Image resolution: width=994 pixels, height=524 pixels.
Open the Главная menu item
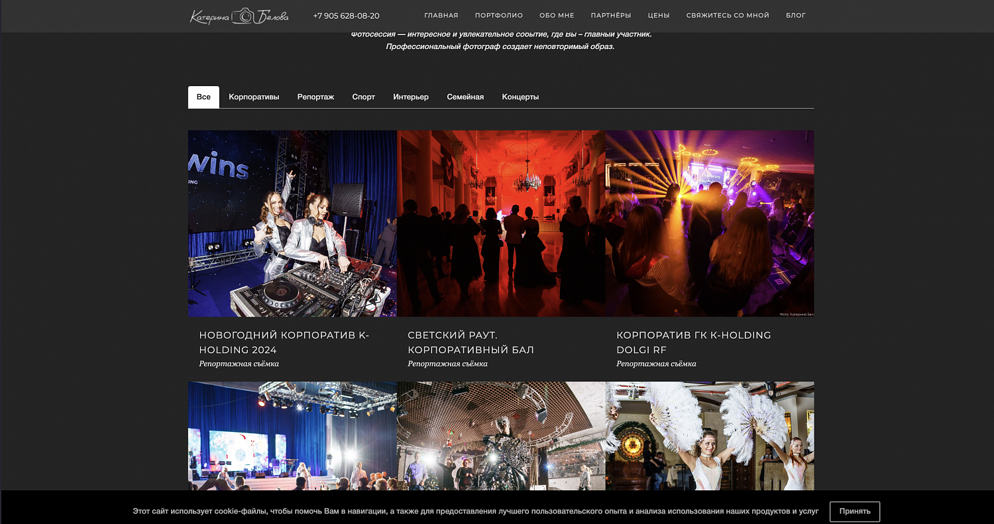tap(441, 15)
